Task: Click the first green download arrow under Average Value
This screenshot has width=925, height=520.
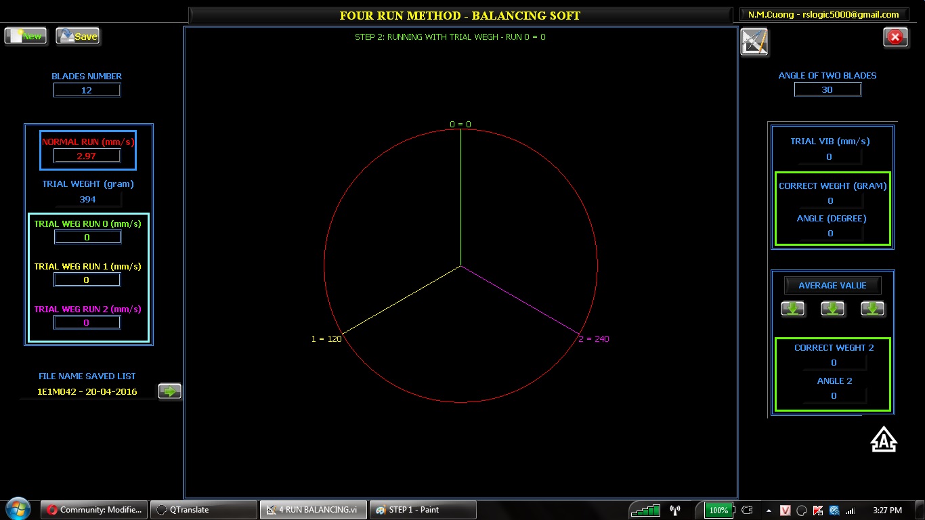Action: tap(793, 309)
